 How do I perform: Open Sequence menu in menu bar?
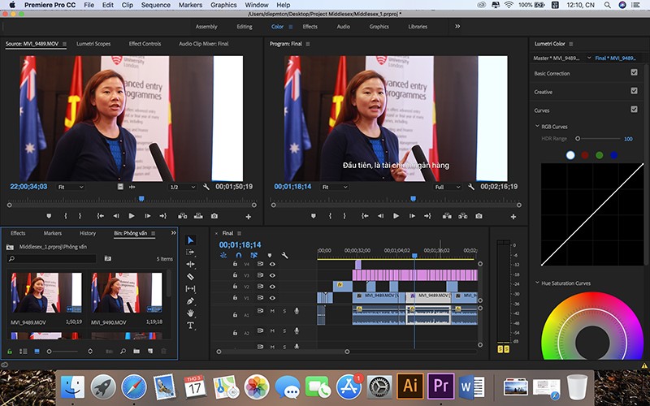155,5
